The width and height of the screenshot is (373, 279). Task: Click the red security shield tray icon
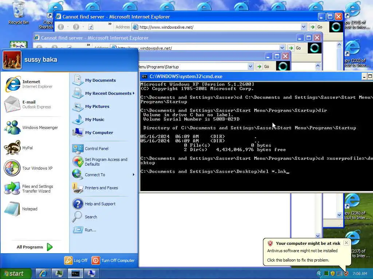pyautogui.click(x=346, y=274)
